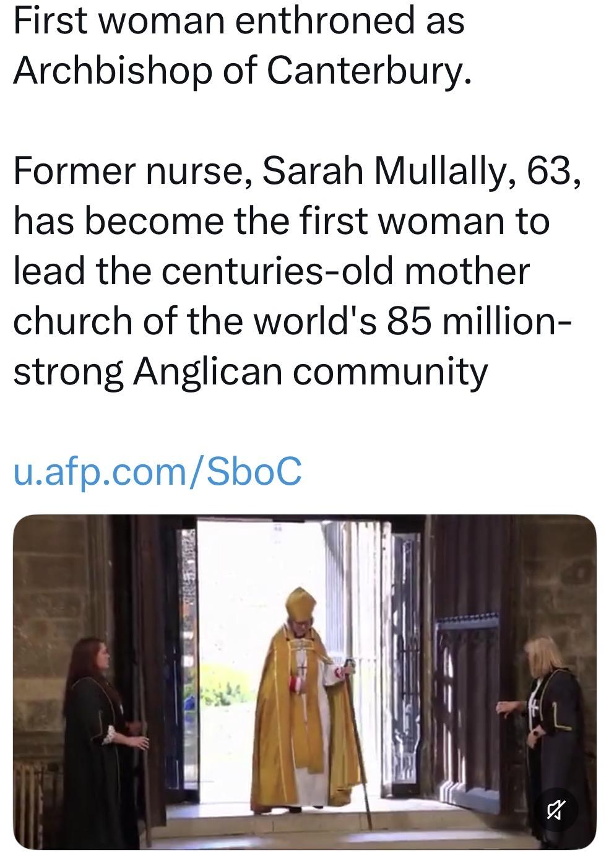This screenshot has width=614, height=863.
Task: Tap the phrase "strong Anglican community"
Action: point(250,371)
